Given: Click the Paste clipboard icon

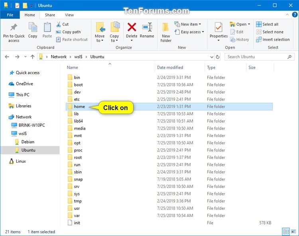Looking at the screenshot, I should [47, 28].
